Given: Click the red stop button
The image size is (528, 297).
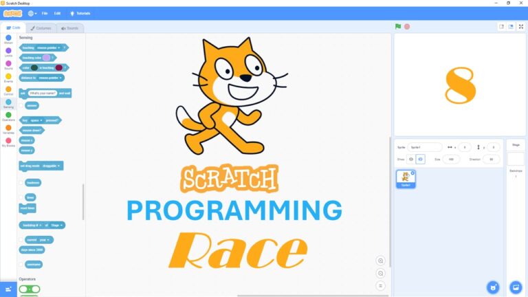Looking at the screenshot, I should click(407, 27).
